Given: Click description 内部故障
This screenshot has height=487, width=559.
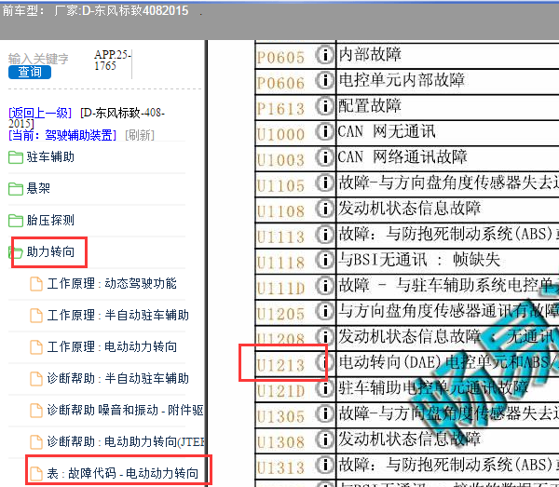Looking at the screenshot, I should [370, 55].
